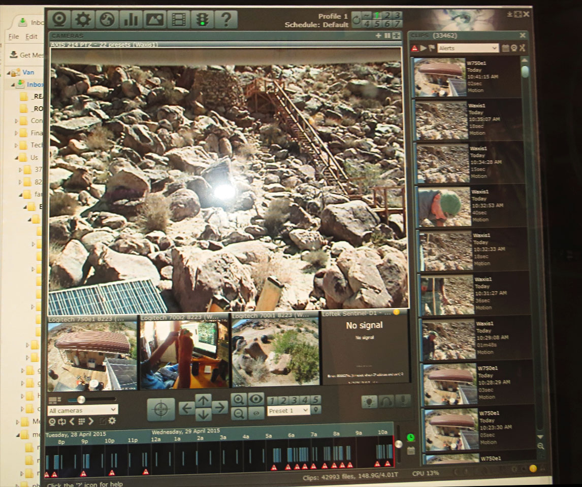Pan the camera up with arrow
This screenshot has width=582, height=487.
203,400
